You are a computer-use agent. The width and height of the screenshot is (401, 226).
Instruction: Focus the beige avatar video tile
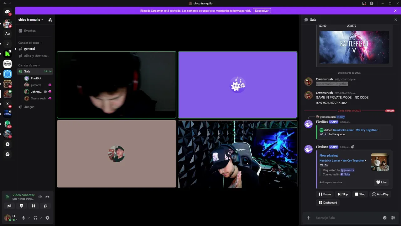[117, 154]
